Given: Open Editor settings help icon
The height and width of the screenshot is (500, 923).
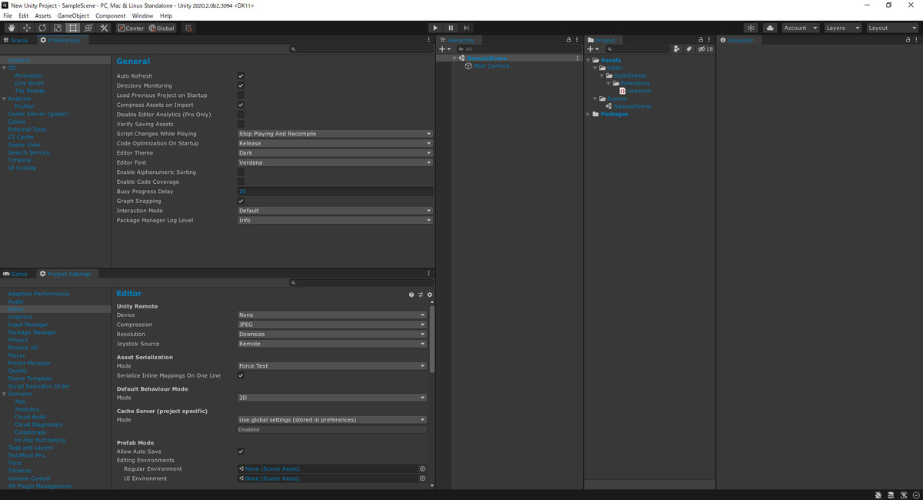Looking at the screenshot, I should [x=412, y=295].
